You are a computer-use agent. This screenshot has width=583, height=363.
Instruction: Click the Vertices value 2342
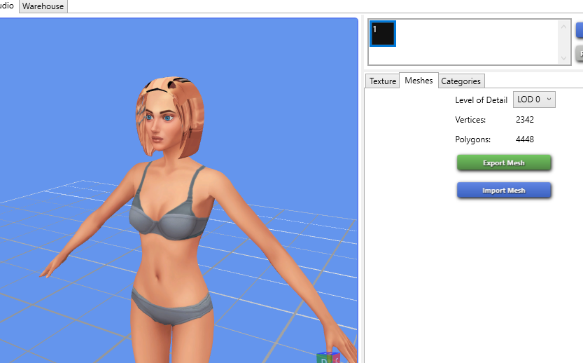click(525, 120)
